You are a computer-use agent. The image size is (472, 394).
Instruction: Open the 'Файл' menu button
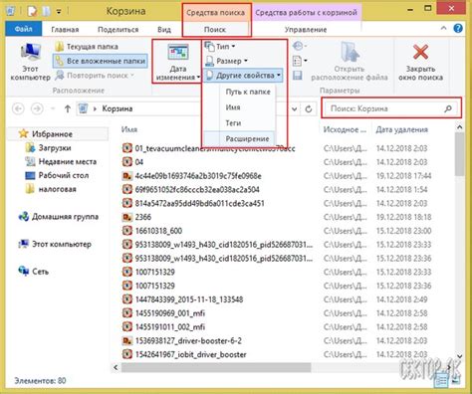(x=23, y=29)
